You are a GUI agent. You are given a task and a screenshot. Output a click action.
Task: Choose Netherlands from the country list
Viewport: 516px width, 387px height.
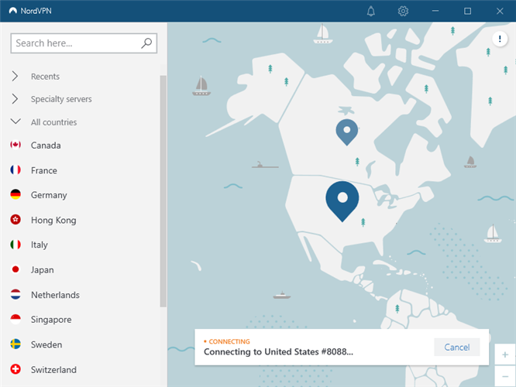tap(55, 295)
